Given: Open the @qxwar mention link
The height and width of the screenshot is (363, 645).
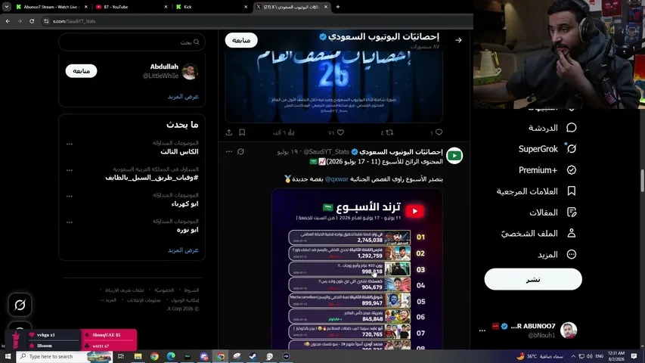Looking at the screenshot, I should 336,179.
